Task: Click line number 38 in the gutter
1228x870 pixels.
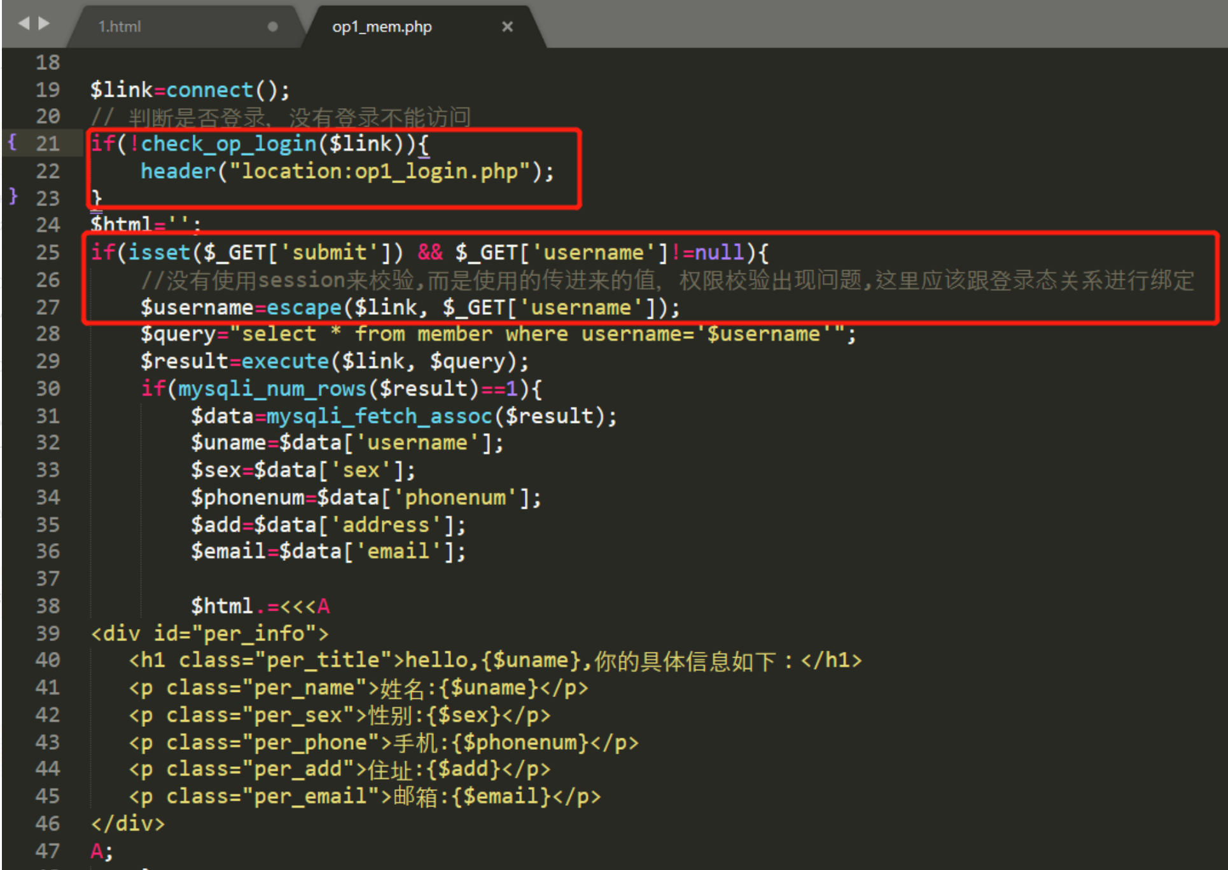Action: [48, 606]
